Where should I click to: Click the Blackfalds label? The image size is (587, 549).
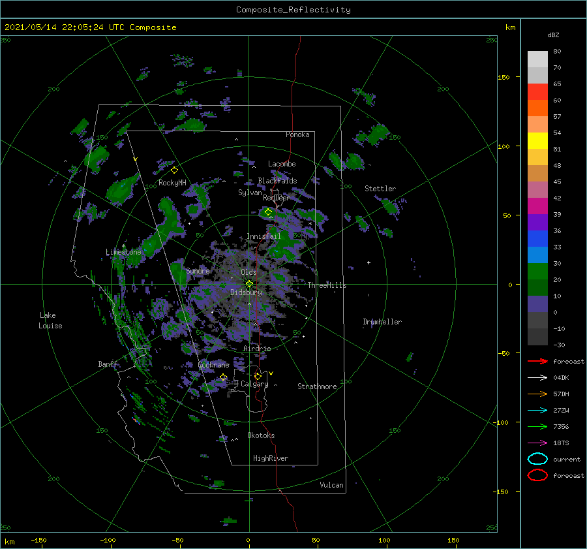(277, 181)
